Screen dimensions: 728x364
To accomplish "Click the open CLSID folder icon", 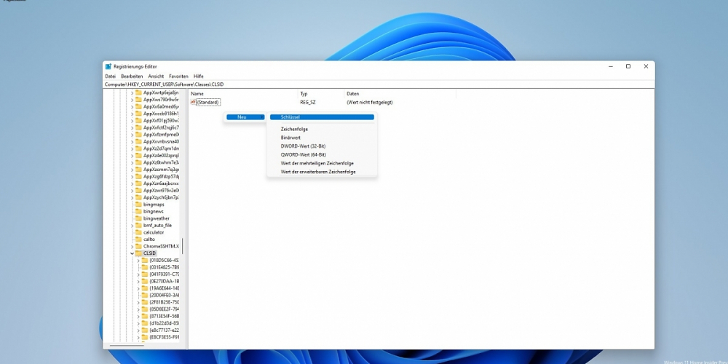I will (138, 253).
